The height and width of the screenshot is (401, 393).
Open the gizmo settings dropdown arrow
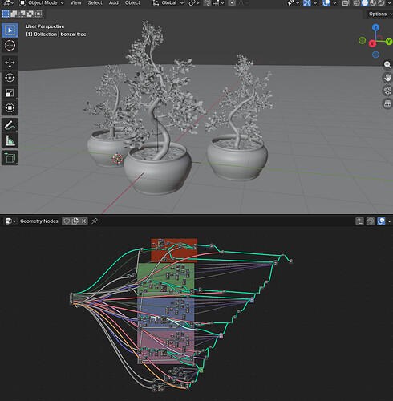point(315,3)
